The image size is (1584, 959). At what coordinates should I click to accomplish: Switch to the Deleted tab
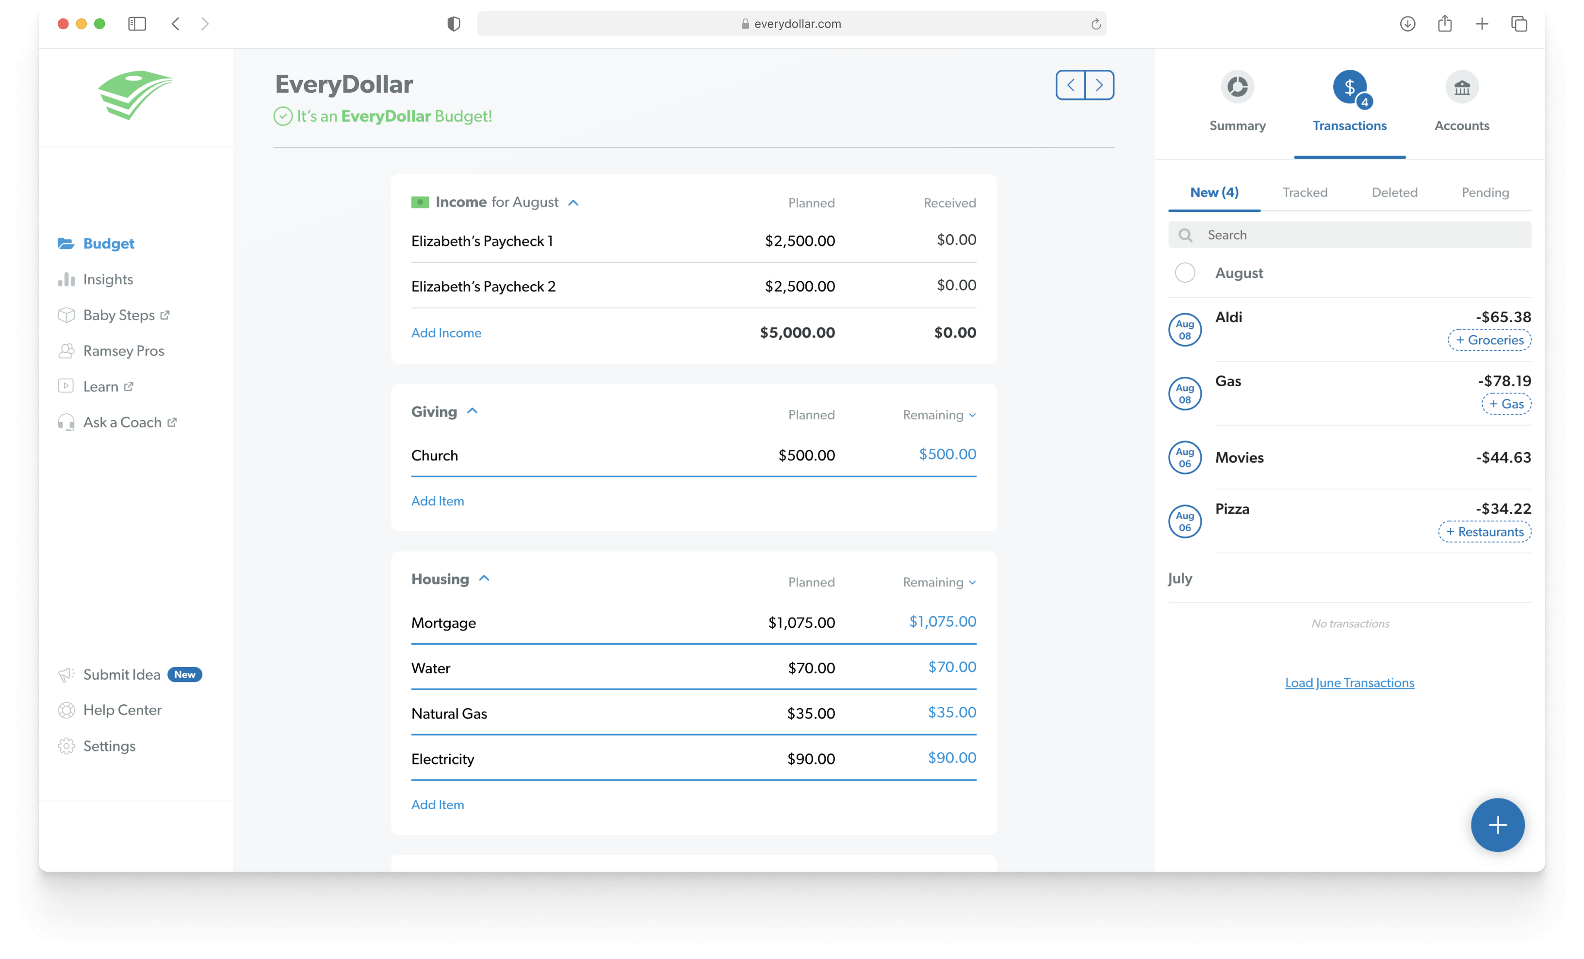point(1394,192)
